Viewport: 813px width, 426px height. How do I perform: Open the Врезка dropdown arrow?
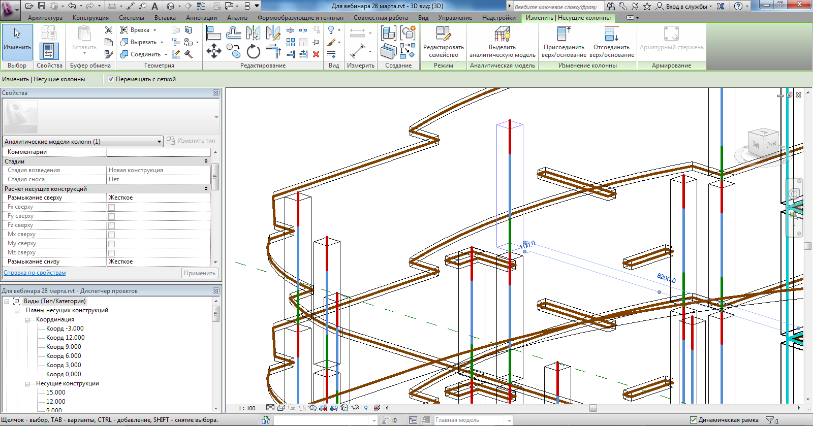(x=154, y=30)
